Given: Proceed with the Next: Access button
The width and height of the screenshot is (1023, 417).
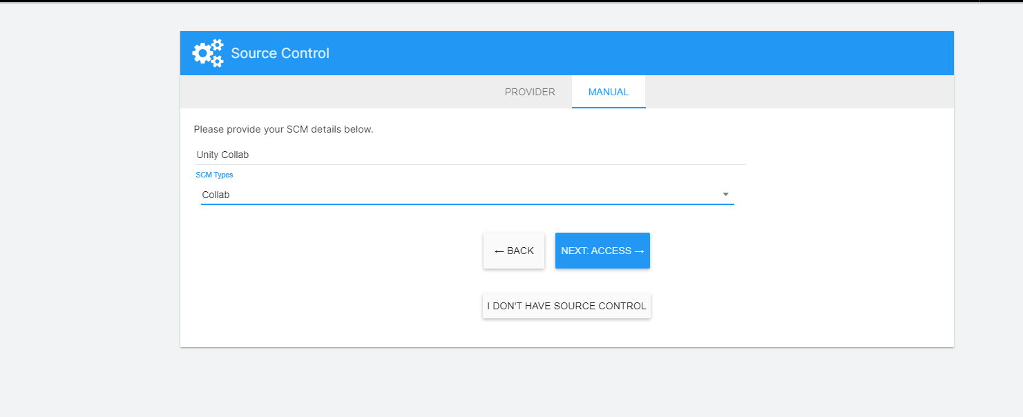Looking at the screenshot, I should pyautogui.click(x=602, y=251).
